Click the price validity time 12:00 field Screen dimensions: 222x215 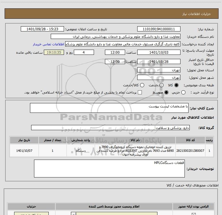pyautogui.click(x=115, y=61)
